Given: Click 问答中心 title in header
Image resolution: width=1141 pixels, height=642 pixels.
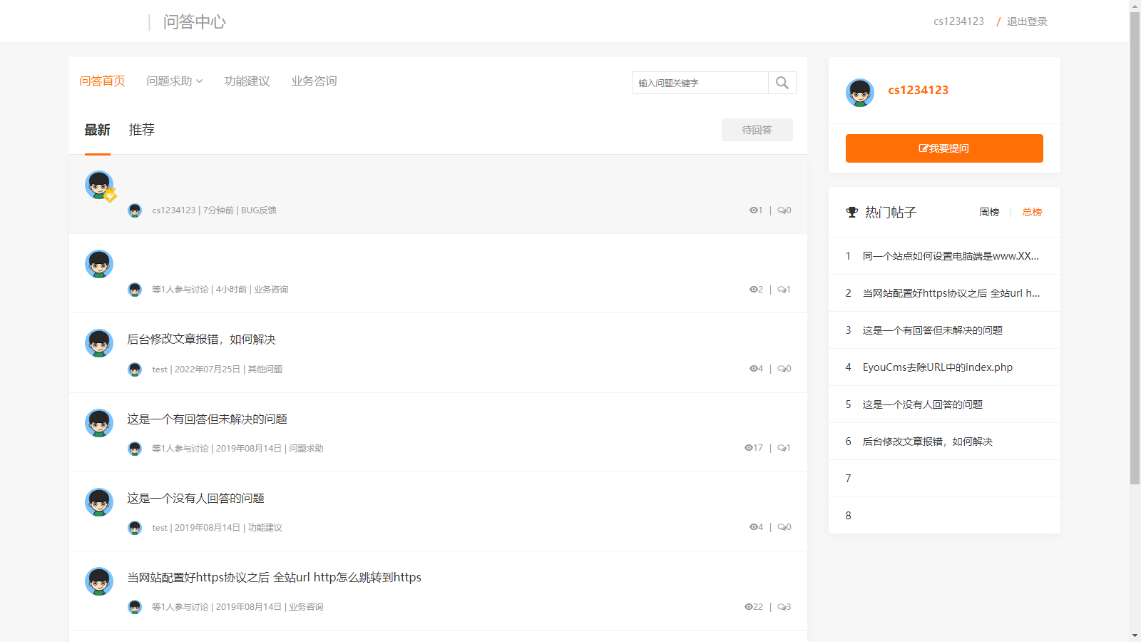Looking at the screenshot, I should pyautogui.click(x=195, y=22).
